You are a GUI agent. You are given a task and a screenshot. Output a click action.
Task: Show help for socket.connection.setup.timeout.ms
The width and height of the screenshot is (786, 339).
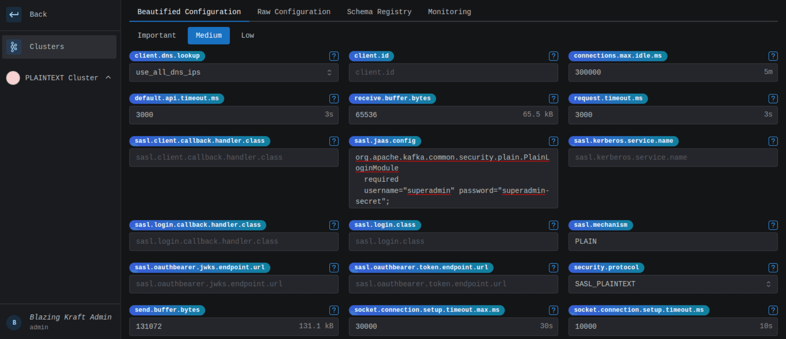click(773, 310)
